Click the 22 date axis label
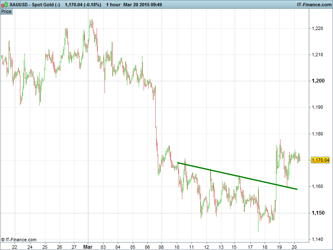This screenshot has height=250, width=333. tap(15, 247)
